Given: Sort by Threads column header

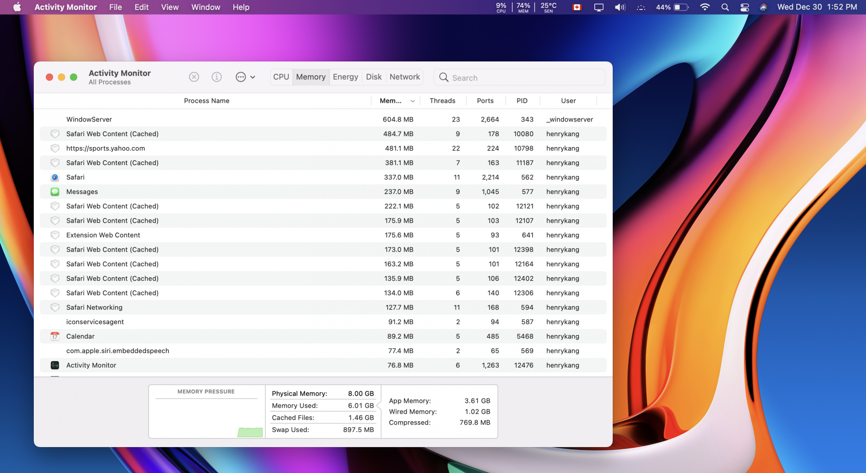Looking at the screenshot, I should click(442, 101).
